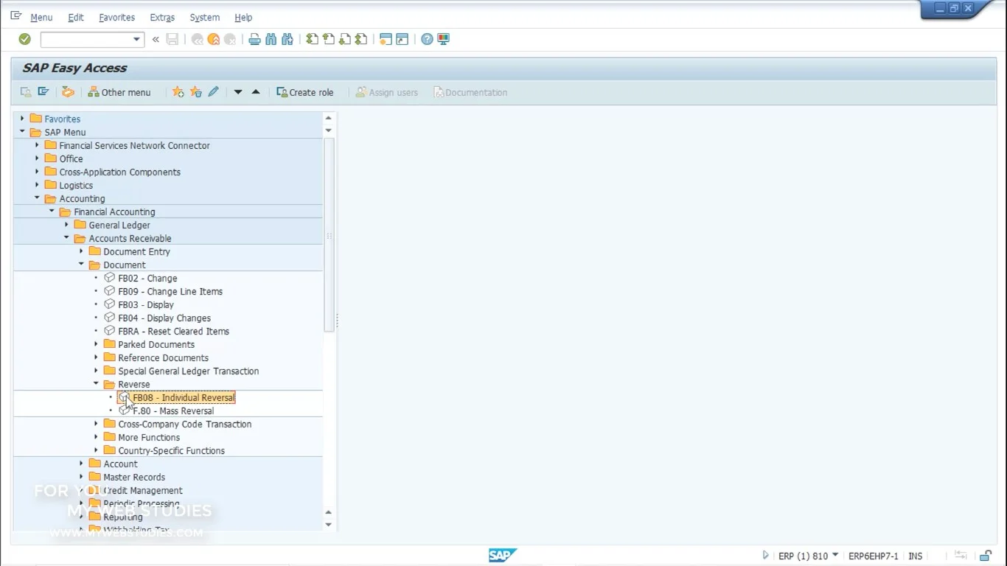Click the Generate Shortcut icon
This screenshot has height=566, width=1007.
pos(402,39)
